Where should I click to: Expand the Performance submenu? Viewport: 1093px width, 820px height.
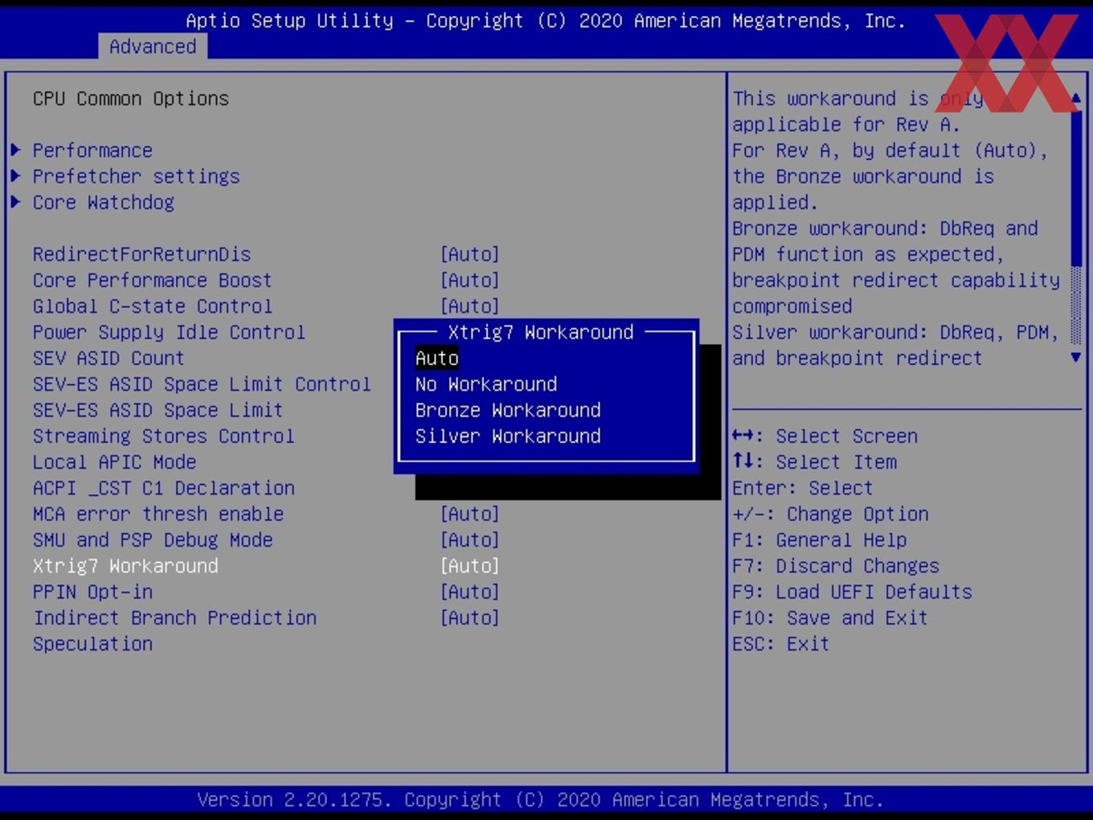(92, 150)
